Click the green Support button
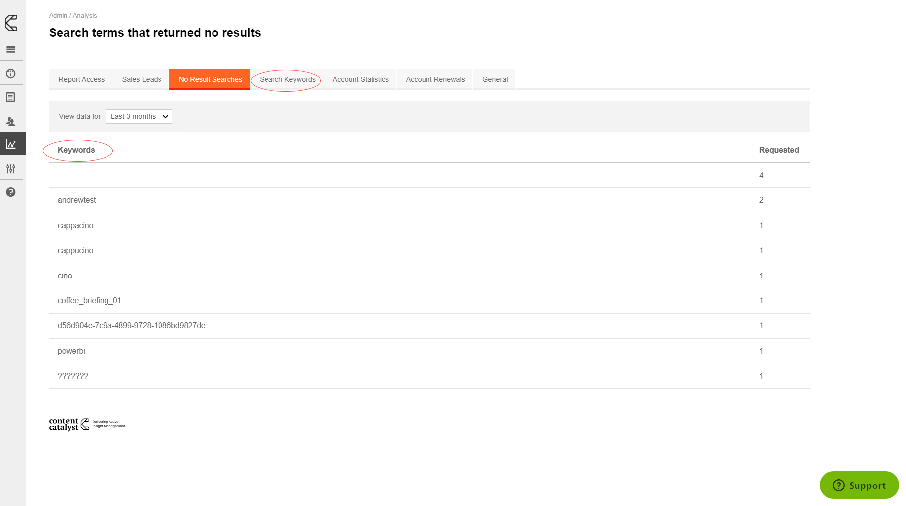 pyautogui.click(x=859, y=485)
